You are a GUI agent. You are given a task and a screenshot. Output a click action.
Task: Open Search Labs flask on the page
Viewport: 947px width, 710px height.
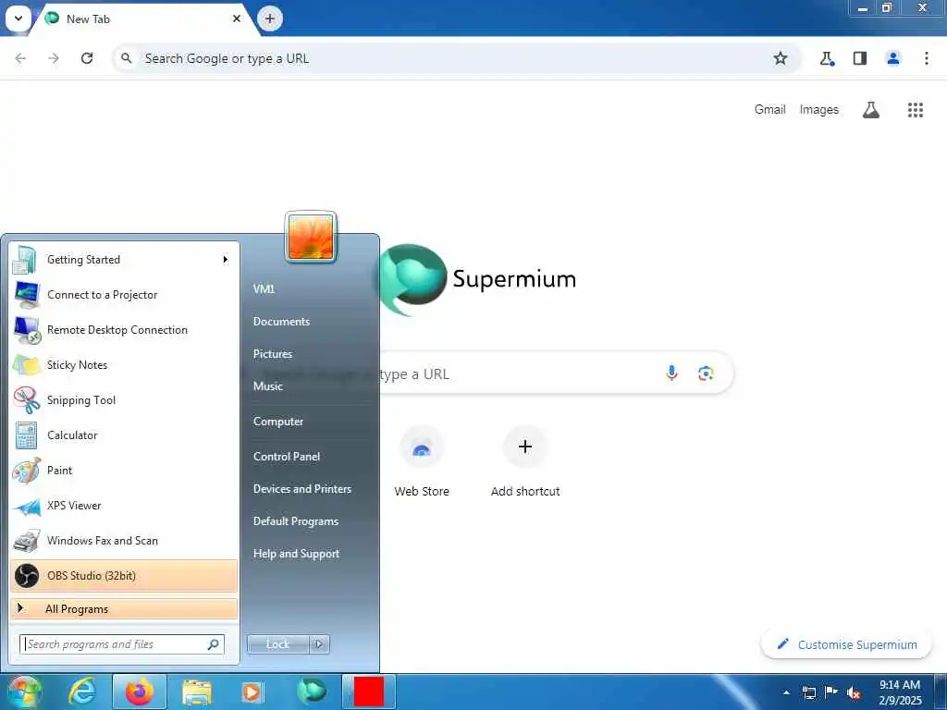tap(871, 110)
